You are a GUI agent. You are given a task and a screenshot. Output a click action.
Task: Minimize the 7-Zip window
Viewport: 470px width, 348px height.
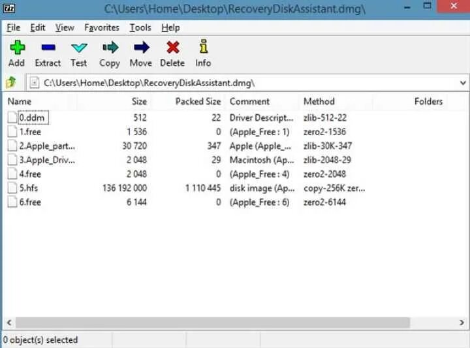[x=407, y=8]
